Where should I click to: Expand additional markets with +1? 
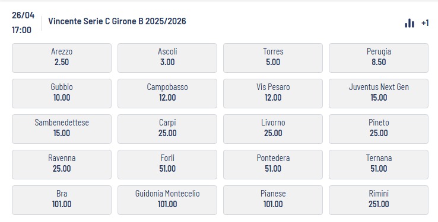click(x=425, y=23)
